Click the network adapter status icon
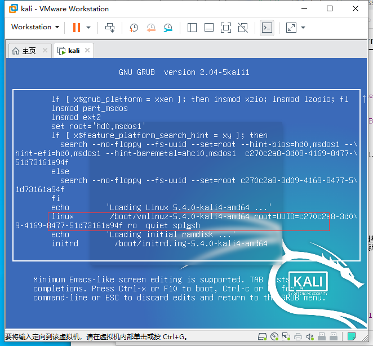Screen dimensions: 373x346 click(286, 336)
